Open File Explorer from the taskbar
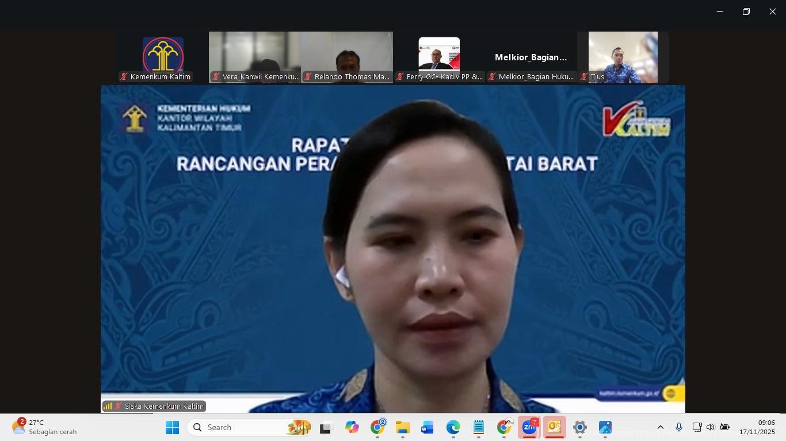The height and width of the screenshot is (441, 786). (402, 427)
